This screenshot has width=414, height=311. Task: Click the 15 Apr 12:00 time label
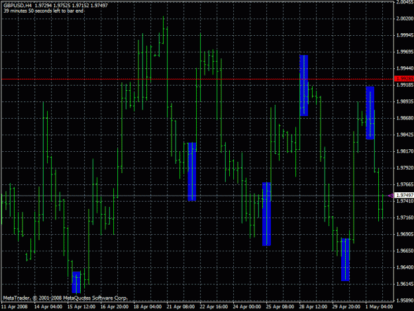pos(81,307)
